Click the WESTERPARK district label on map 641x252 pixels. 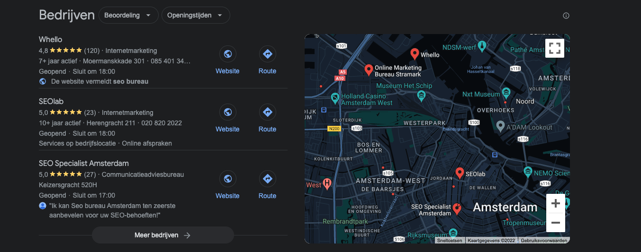424,123
